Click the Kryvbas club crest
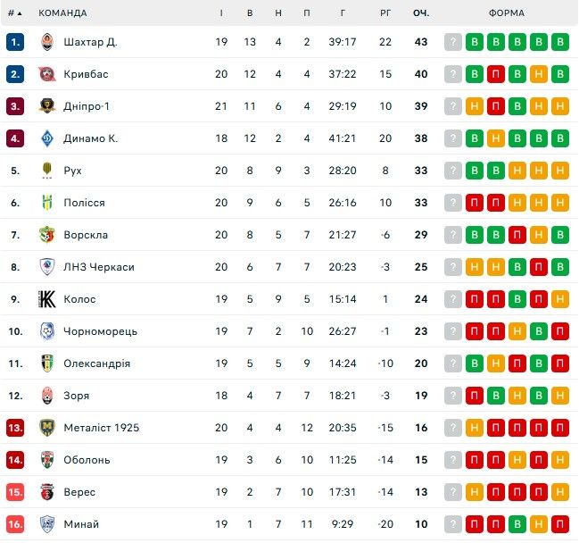This screenshot has width=579, height=543. 47,74
